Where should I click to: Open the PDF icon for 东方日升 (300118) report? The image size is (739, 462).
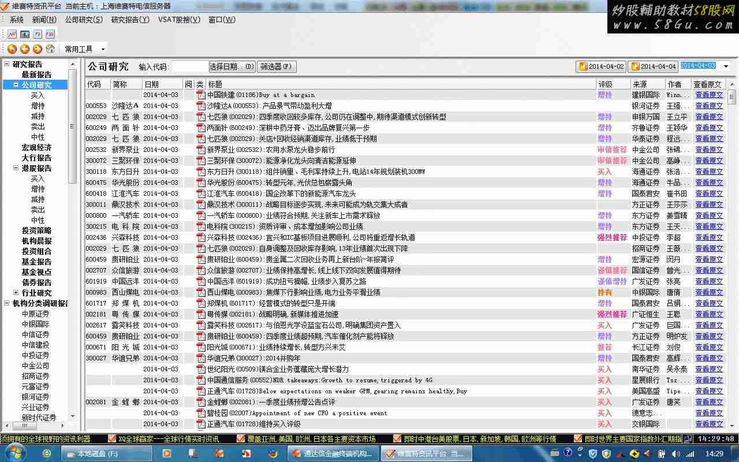[201, 172]
